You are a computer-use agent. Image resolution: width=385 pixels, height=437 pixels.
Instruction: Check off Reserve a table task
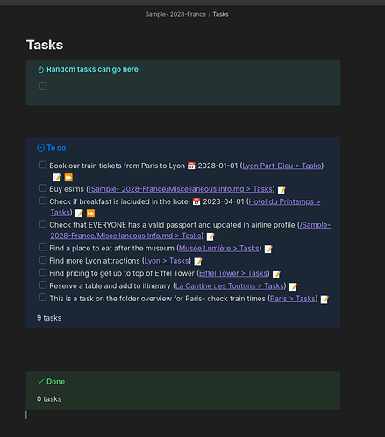click(43, 285)
